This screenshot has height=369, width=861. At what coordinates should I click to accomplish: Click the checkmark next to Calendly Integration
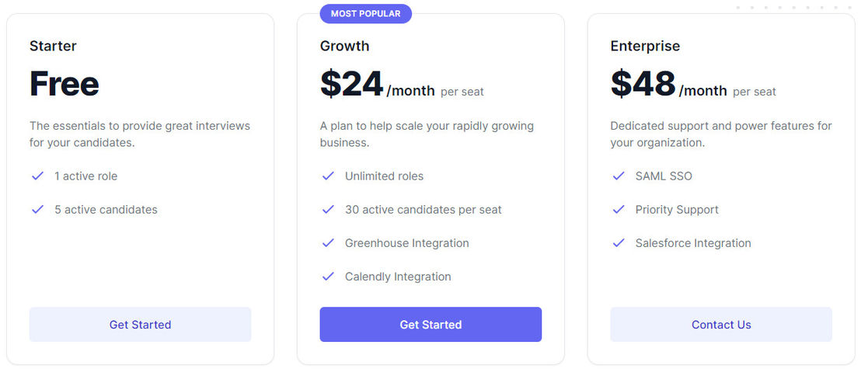328,277
